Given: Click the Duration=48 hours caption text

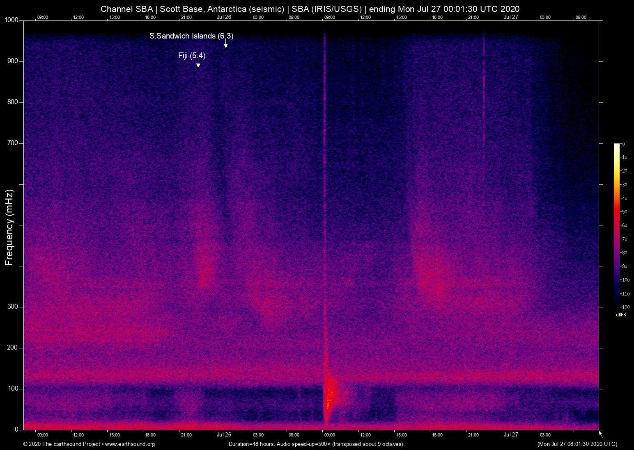Looking at the screenshot, I should [316, 444].
